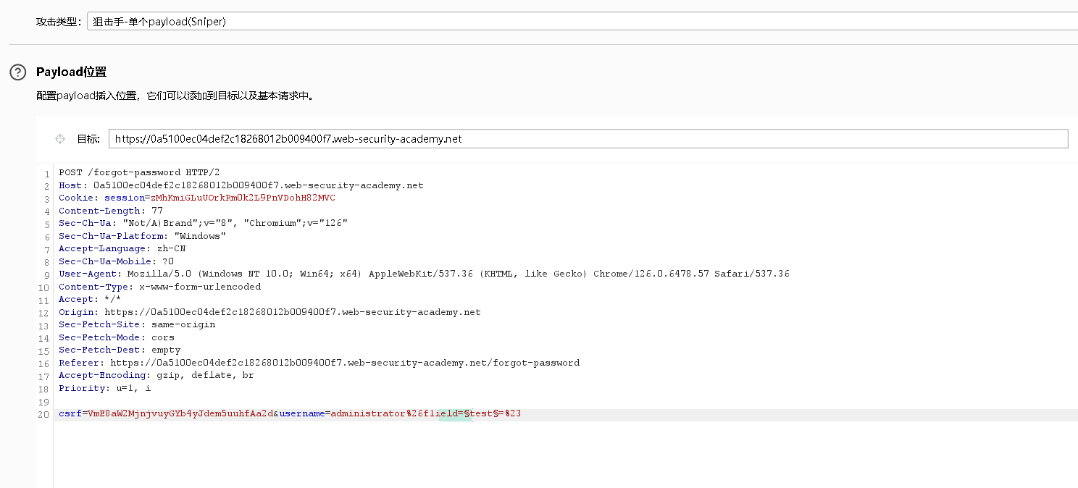The height and width of the screenshot is (488, 1078).
Task: Click the Sec-Fetch-Dest: empty line
Action: (120, 350)
